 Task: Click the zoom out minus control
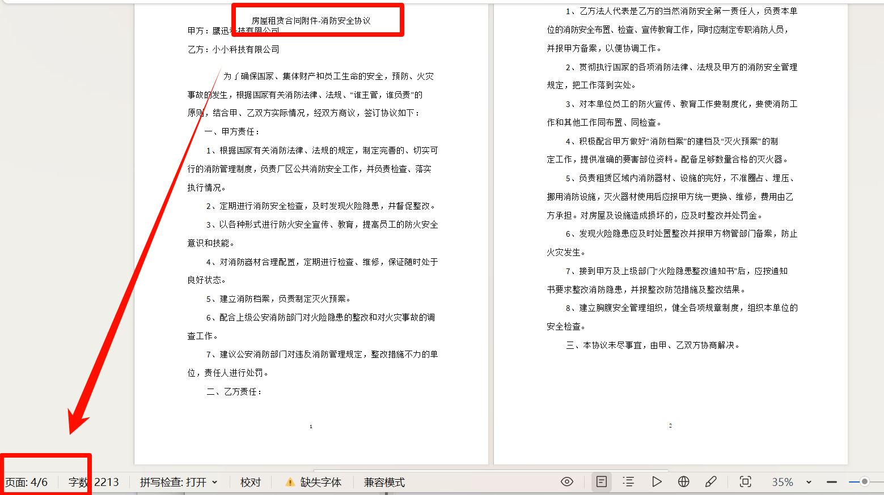[x=833, y=482]
